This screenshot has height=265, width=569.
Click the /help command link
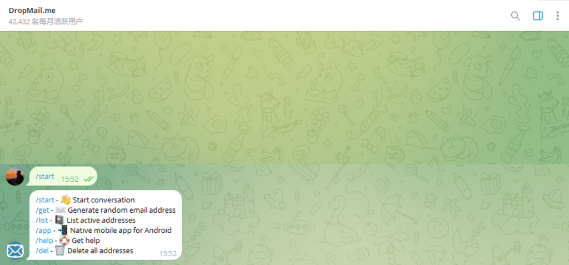[44, 241]
